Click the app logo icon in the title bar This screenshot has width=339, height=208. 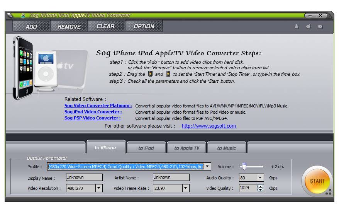pos(23,15)
